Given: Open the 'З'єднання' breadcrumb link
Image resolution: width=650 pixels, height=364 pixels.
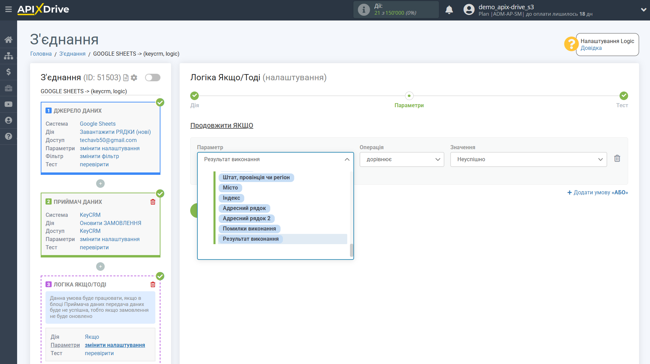Looking at the screenshot, I should click(x=72, y=54).
